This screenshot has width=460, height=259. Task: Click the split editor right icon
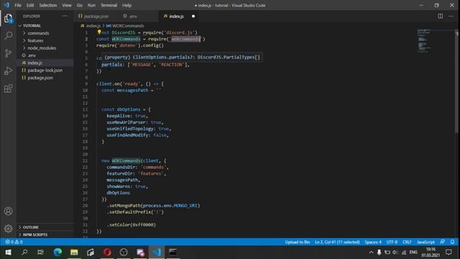pyautogui.click(x=440, y=16)
